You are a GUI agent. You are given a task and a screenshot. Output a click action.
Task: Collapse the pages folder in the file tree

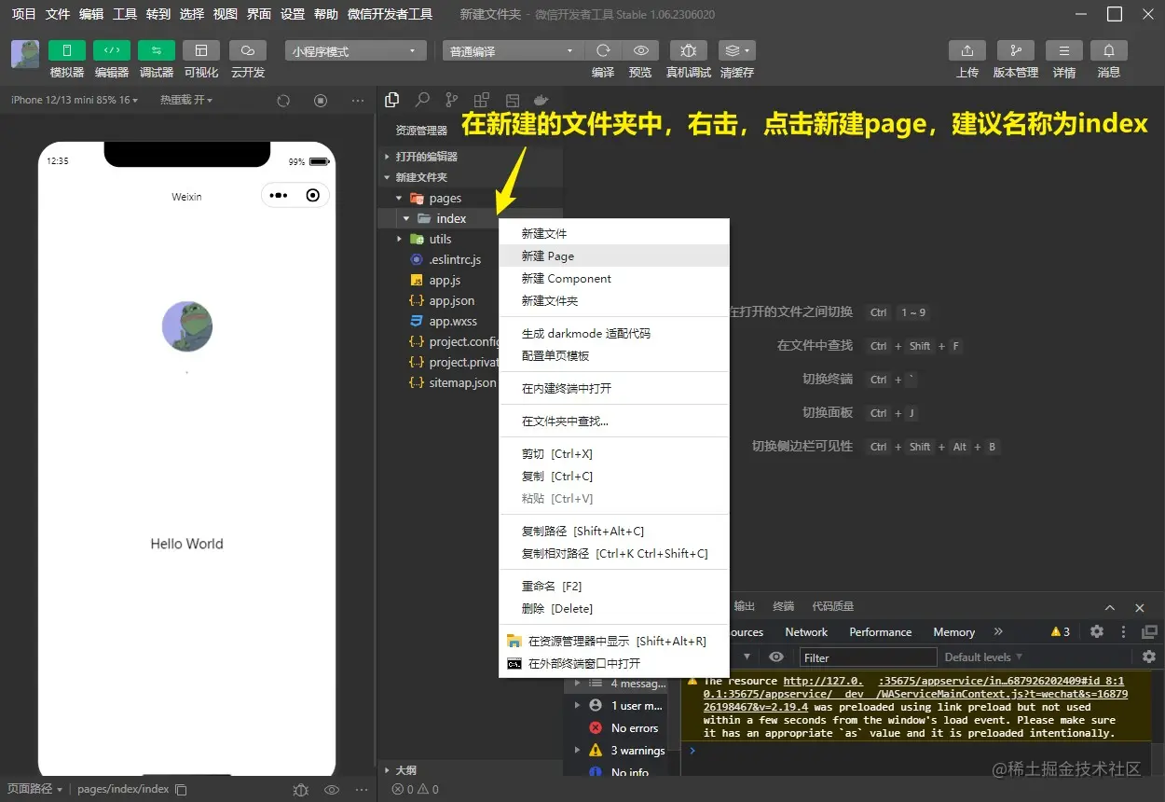click(x=401, y=198)
